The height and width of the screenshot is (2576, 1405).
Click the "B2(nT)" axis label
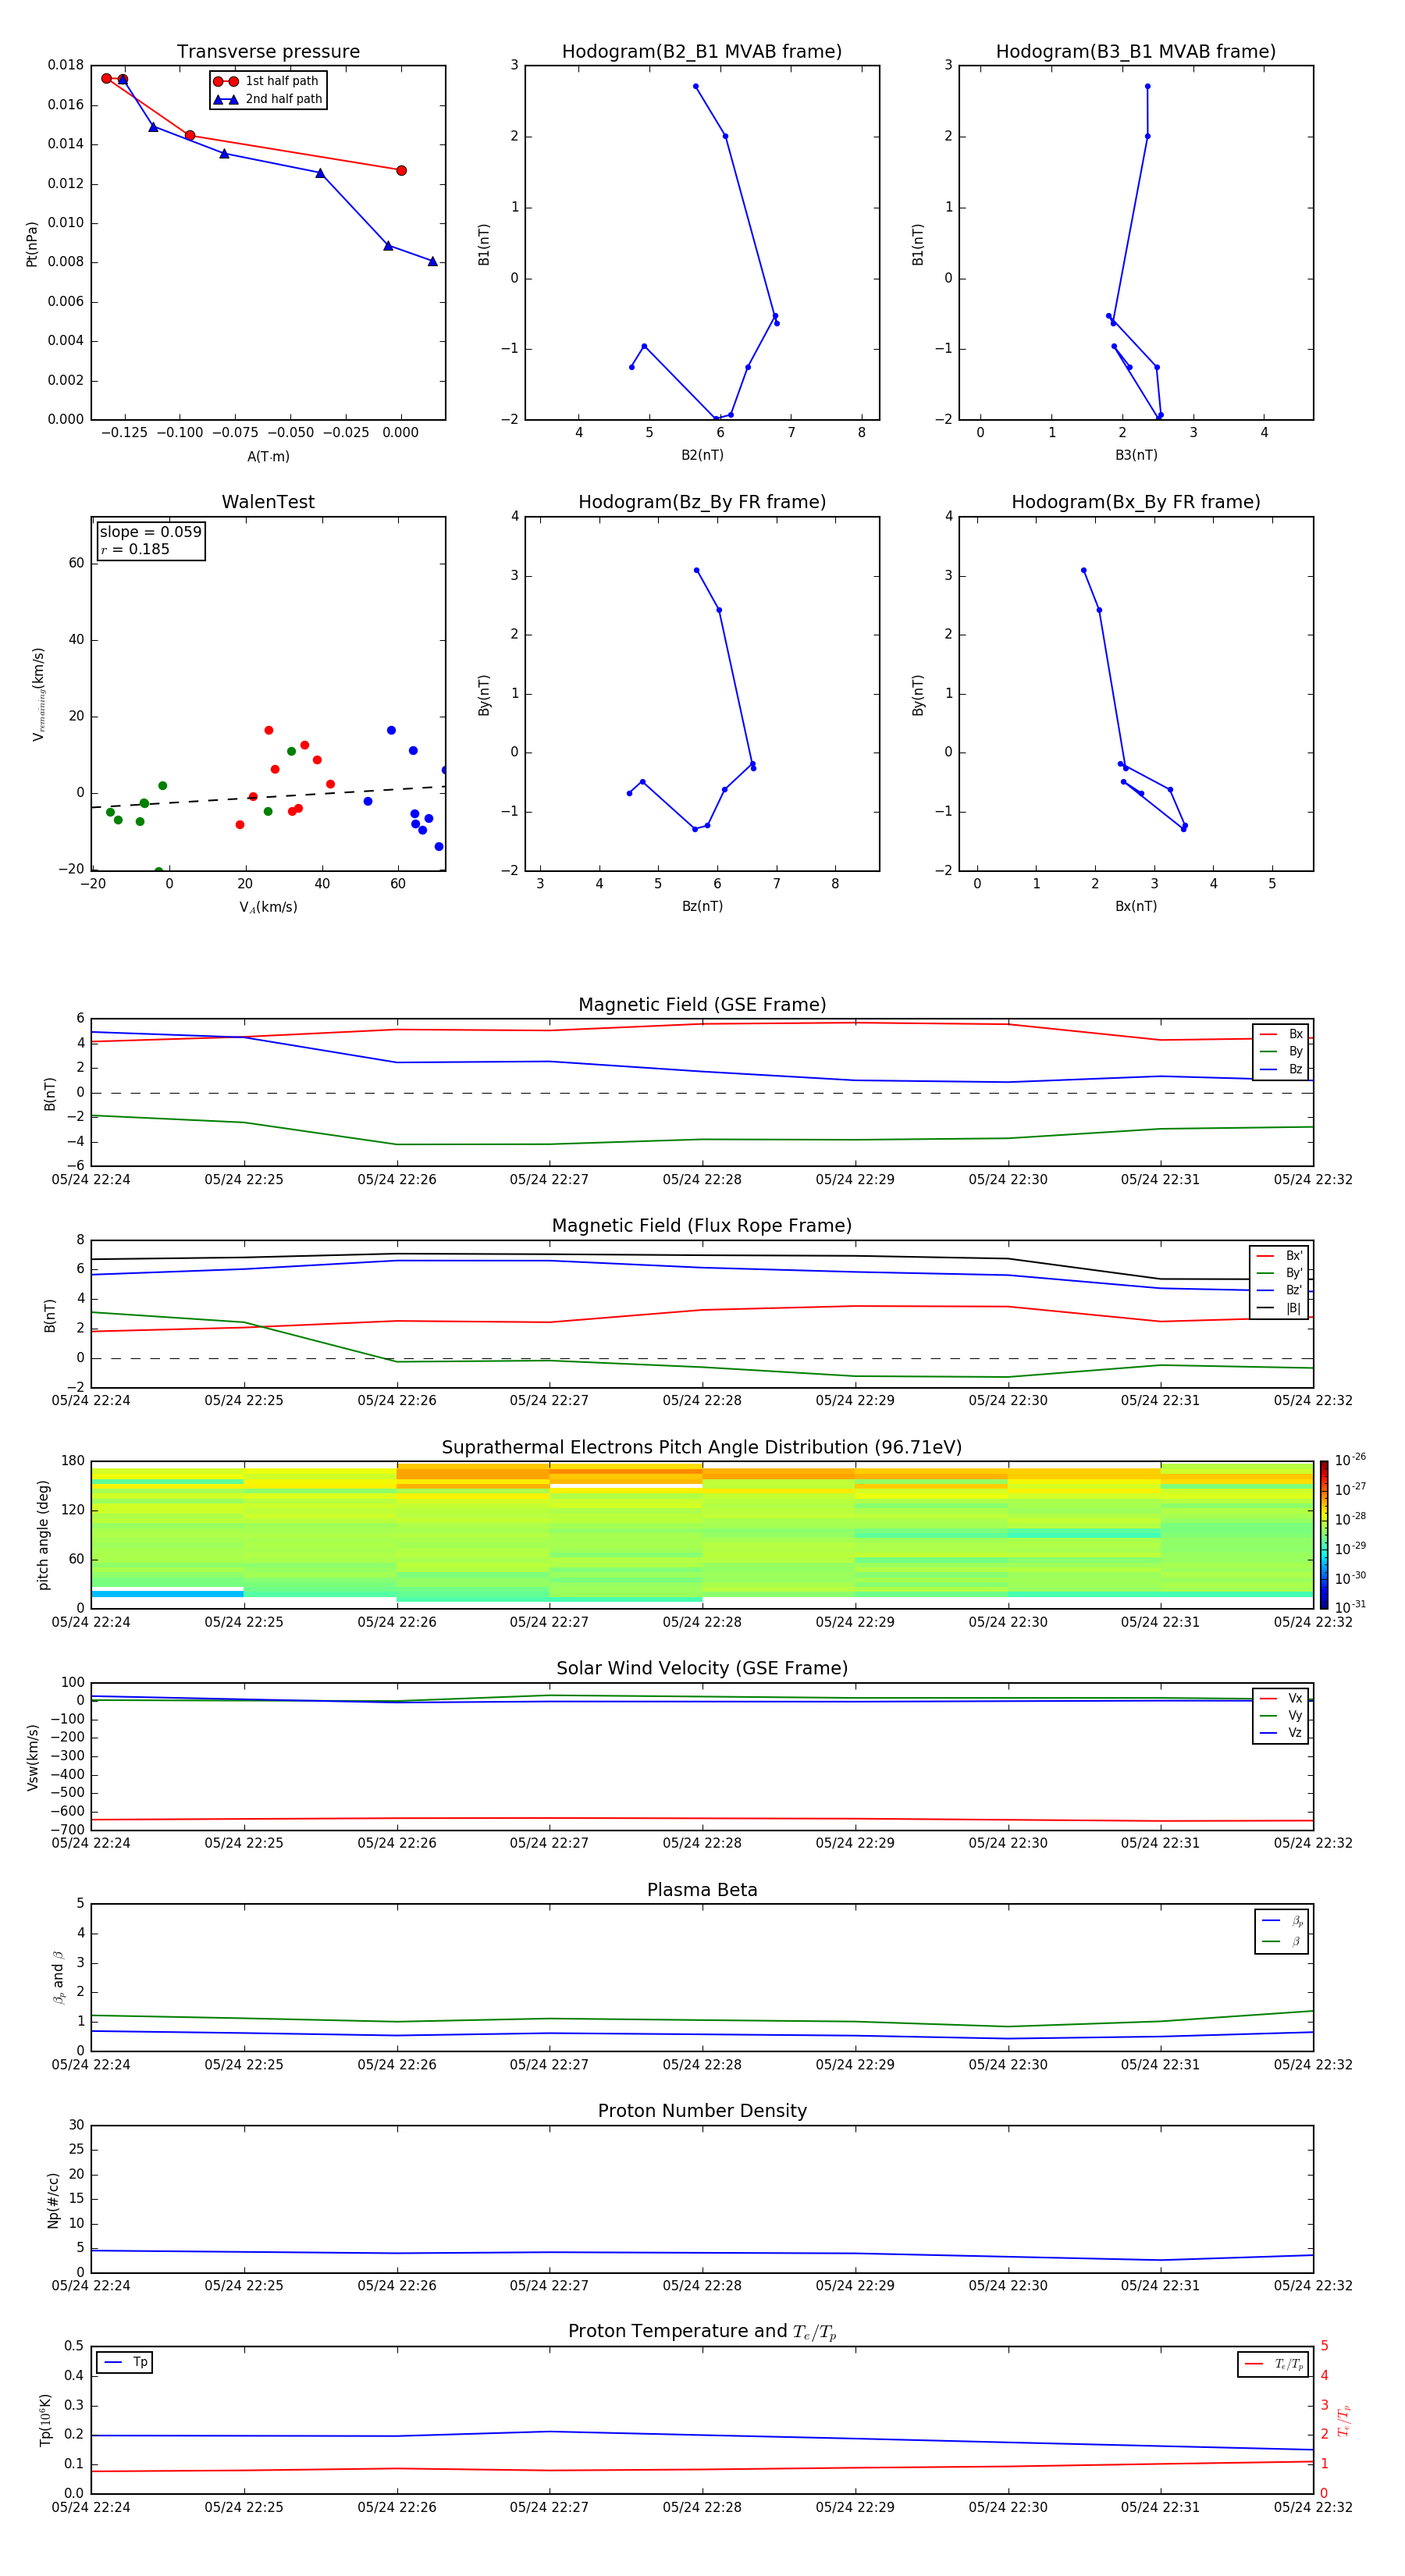click(x=702, y=455)
